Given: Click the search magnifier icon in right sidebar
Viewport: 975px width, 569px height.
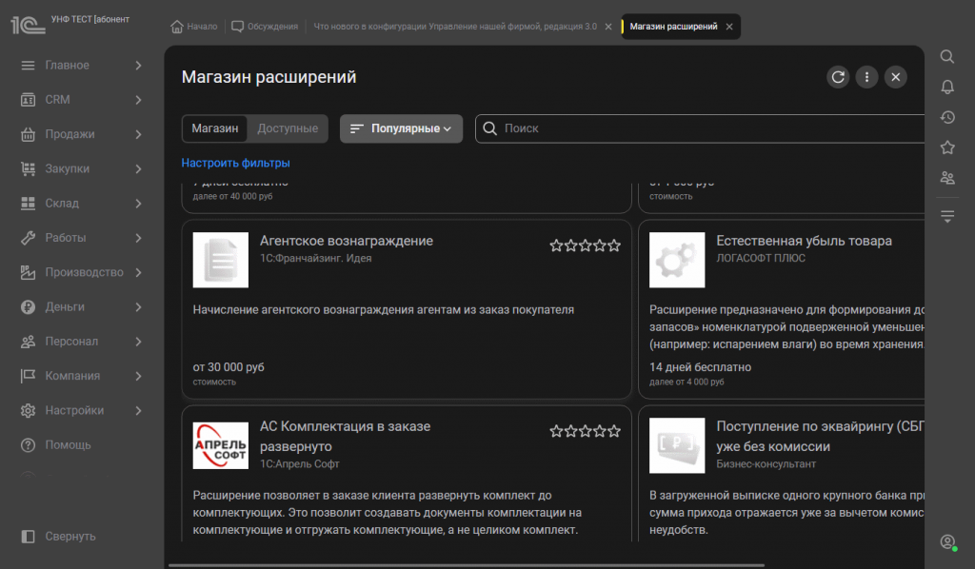Looking at the screenshot, I should coord(947,56).
